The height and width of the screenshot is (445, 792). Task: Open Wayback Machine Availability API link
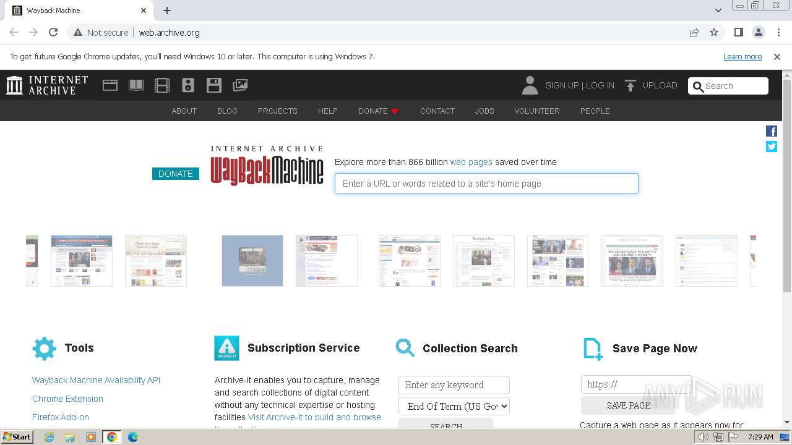pyautogui.click(x=96, y=380)
